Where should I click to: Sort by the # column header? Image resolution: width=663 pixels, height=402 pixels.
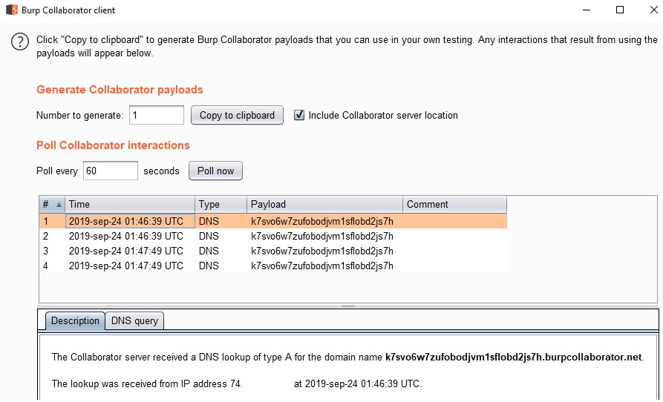pyautogui.click(x=52, y=205)
